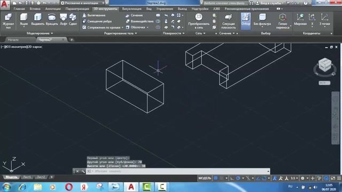Switch to the Лист1 layout tab
The image size is (342, 192).
(27, 177)
